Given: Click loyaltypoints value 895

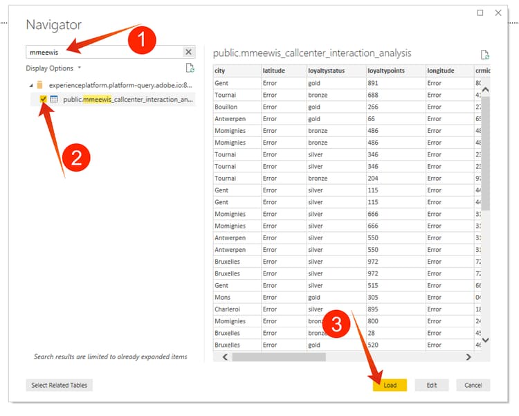Looking at the screenshot, I should coord(396,309).
